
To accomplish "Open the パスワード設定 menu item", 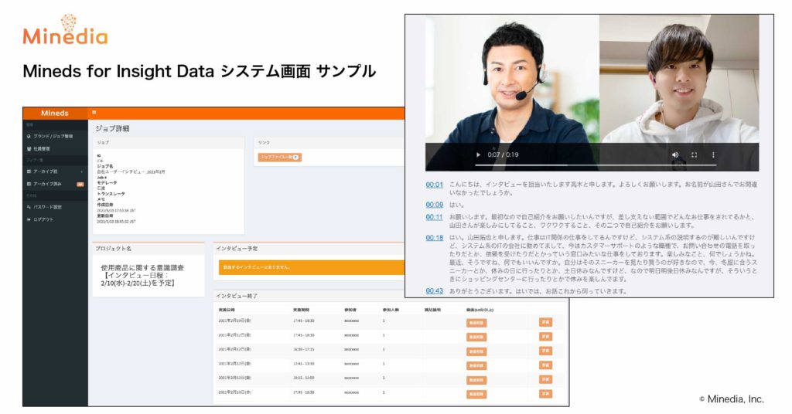I will [55, 207].
